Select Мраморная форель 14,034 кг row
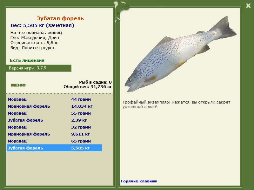This screenshot has height=190, width=254. pyautogui.click(x=54, y=106)
